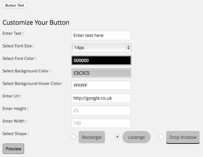Click the Select Background Hover Color label

[32, 83]
